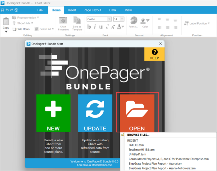Click the Redo arrow icon
The width and height of the screenshot is (217, 171).
(x=12, y=10)
